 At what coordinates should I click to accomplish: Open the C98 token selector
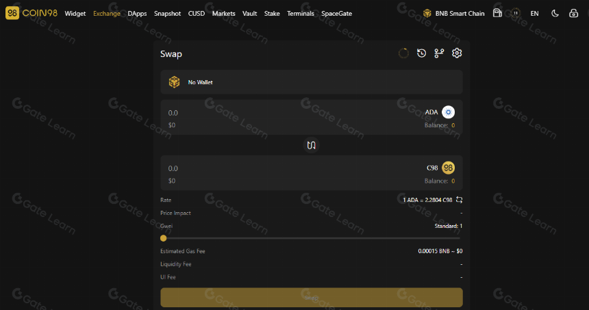(x=440, y=168)
